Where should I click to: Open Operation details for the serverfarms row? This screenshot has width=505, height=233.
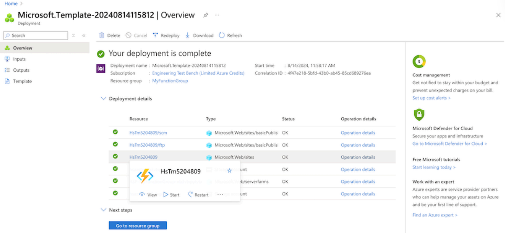[358, 182]
